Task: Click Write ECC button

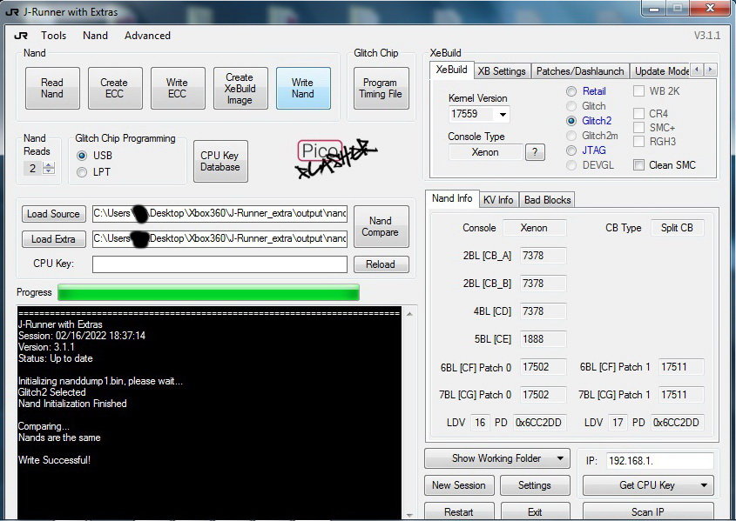Action: [178, 88]
